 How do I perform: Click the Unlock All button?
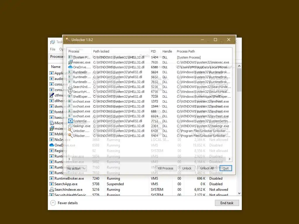click(207, 168)
